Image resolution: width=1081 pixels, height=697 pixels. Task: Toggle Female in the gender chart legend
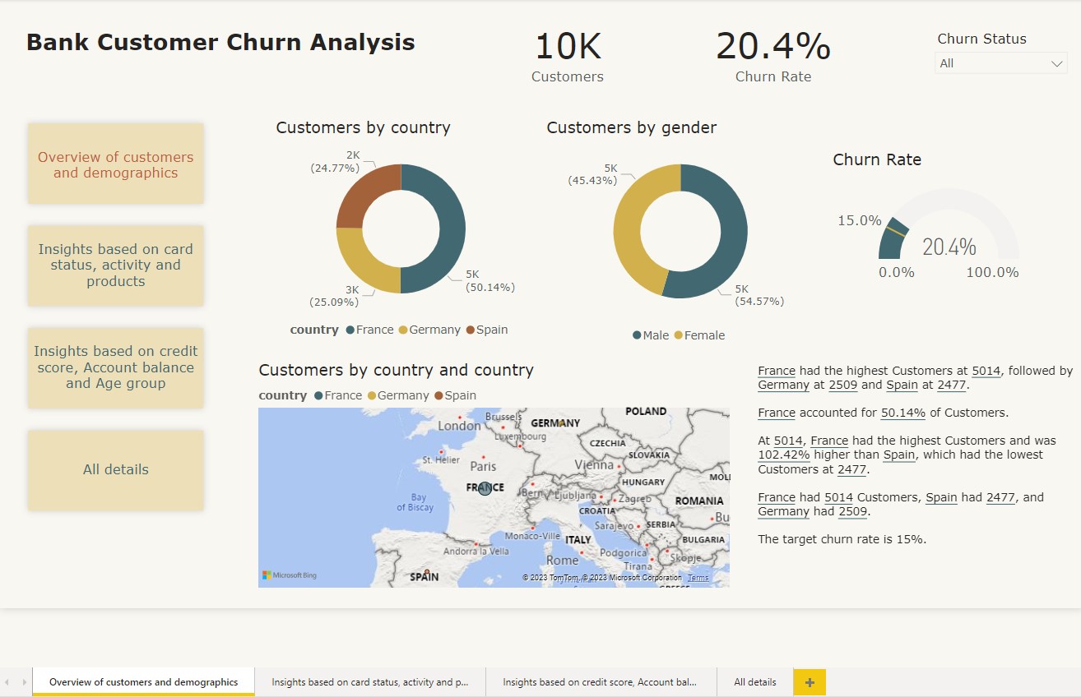coord(701,335)
